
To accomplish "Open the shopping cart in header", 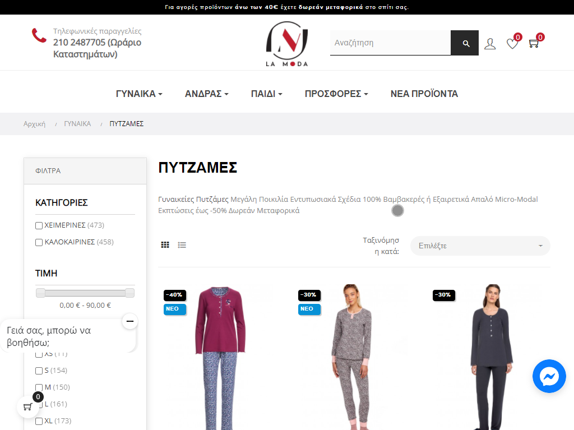I will click(x=534, y=43).
